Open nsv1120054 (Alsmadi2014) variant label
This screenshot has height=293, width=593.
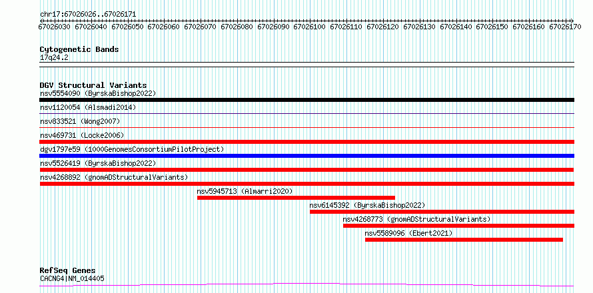88,107
